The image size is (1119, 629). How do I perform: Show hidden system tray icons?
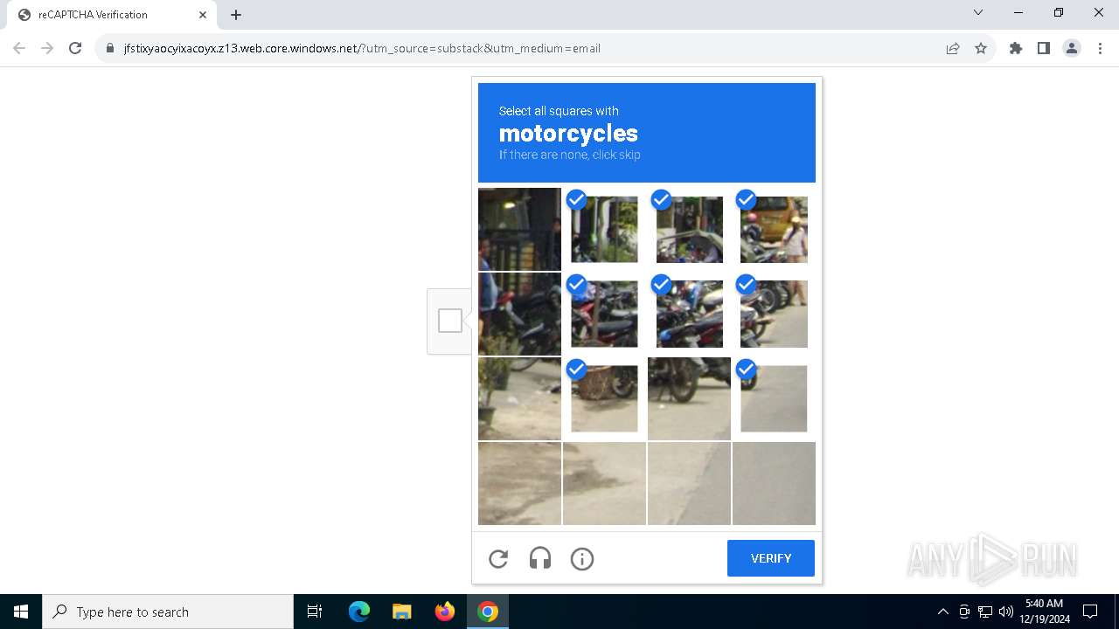tap(942, 612)
